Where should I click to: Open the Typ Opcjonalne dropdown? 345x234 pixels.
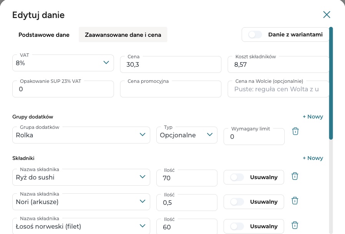187,135
